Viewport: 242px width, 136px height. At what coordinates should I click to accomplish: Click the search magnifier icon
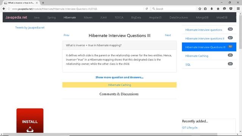(154, 9)
